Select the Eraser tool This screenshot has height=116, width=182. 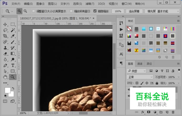[x=5, y=54]
